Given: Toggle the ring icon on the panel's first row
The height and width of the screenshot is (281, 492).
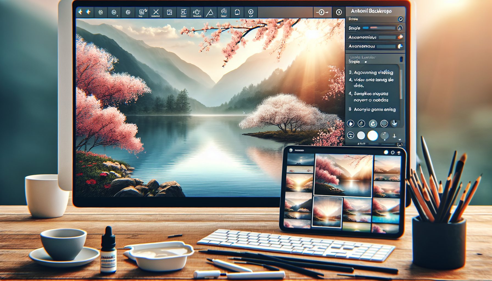Looking at the screenshot, I should tap(400, 19).
